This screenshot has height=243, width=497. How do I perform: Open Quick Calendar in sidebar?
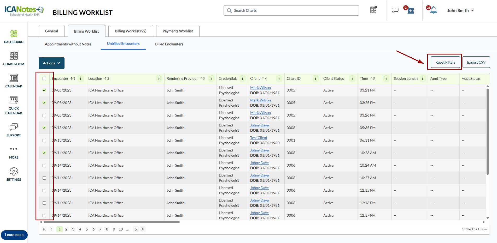pyautogui.click(x=14, y=105)
